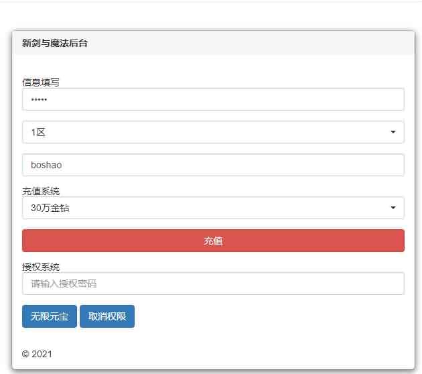The image size is (422, 374).
Task: Click the arrow on 30万金钻 selector
Action: click(393, 208)
